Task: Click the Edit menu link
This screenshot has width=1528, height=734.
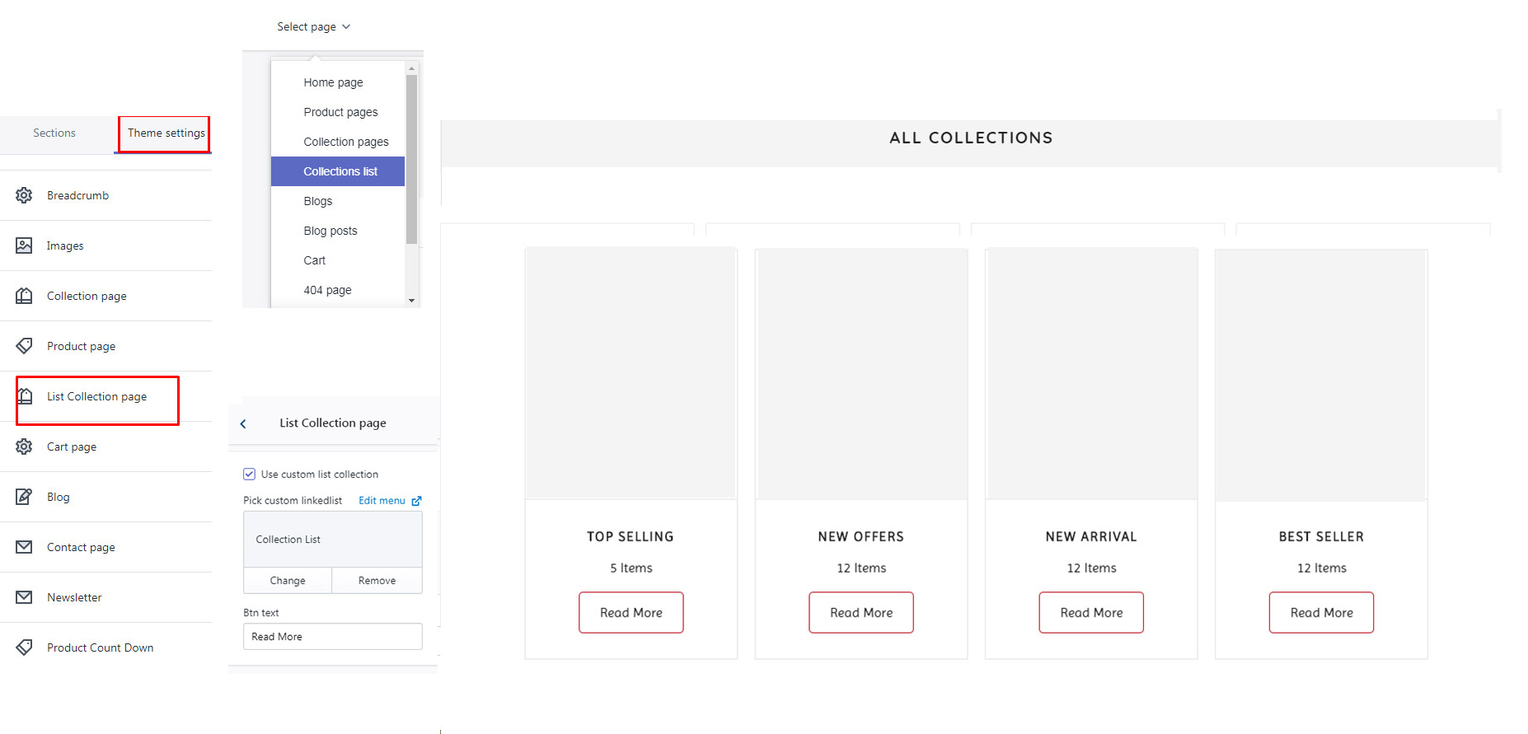Action: pyautogui.click(x=382, y=501)
